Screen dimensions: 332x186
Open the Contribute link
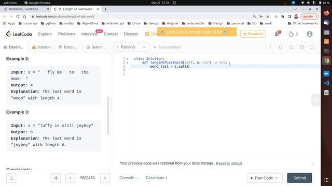coord(156,178)
